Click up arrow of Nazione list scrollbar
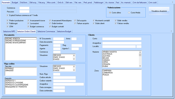The height and width of the screenshot is (99, 175). pos(140,52)
